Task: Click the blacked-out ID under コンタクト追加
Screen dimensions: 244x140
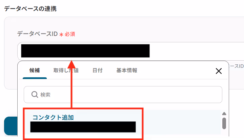Action: [83, 127]
